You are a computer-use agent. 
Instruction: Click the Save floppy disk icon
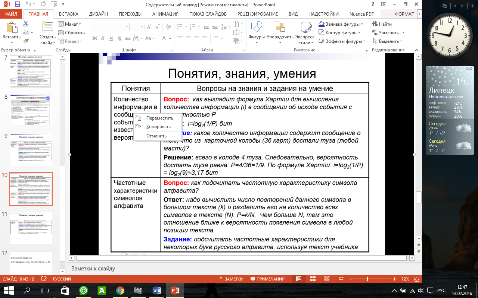[x=17, y=4]
